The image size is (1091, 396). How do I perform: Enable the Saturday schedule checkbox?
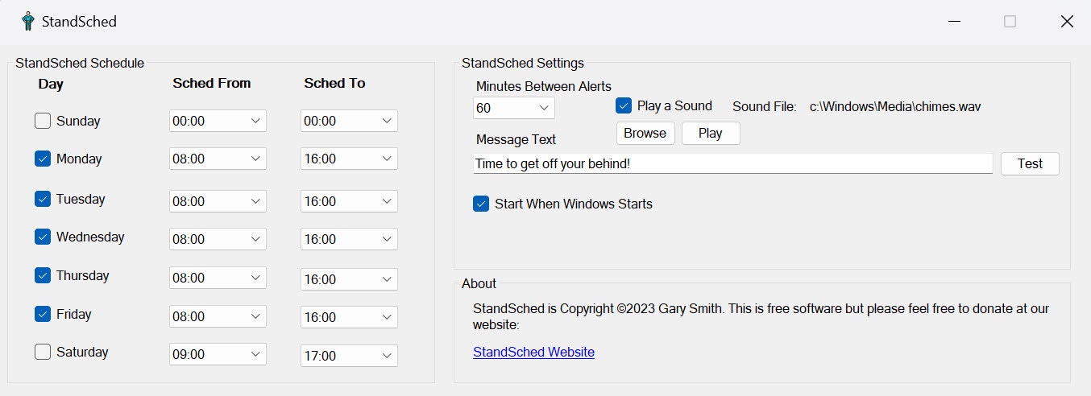[43, 353]
